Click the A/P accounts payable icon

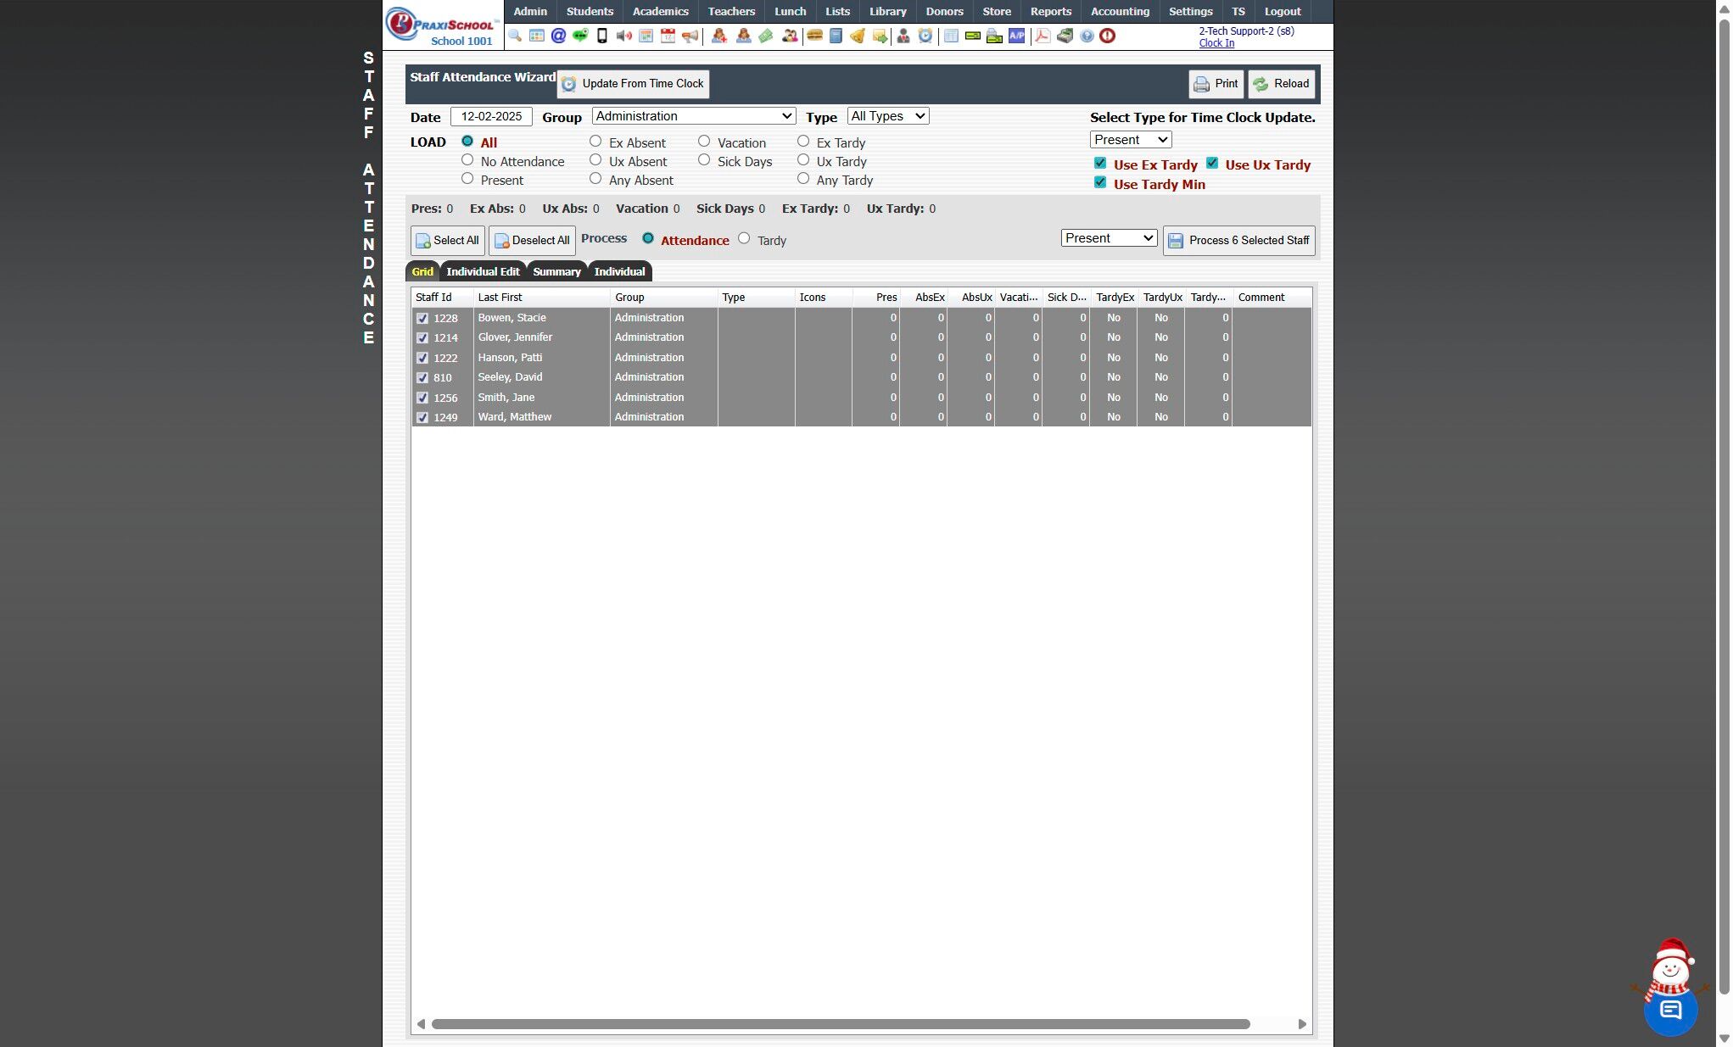1016,36
